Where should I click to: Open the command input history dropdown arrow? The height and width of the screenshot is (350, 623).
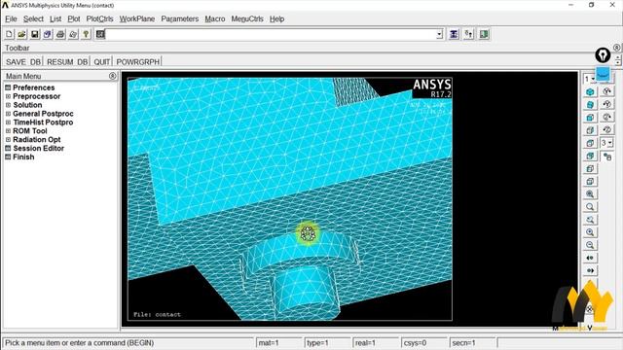439,35
